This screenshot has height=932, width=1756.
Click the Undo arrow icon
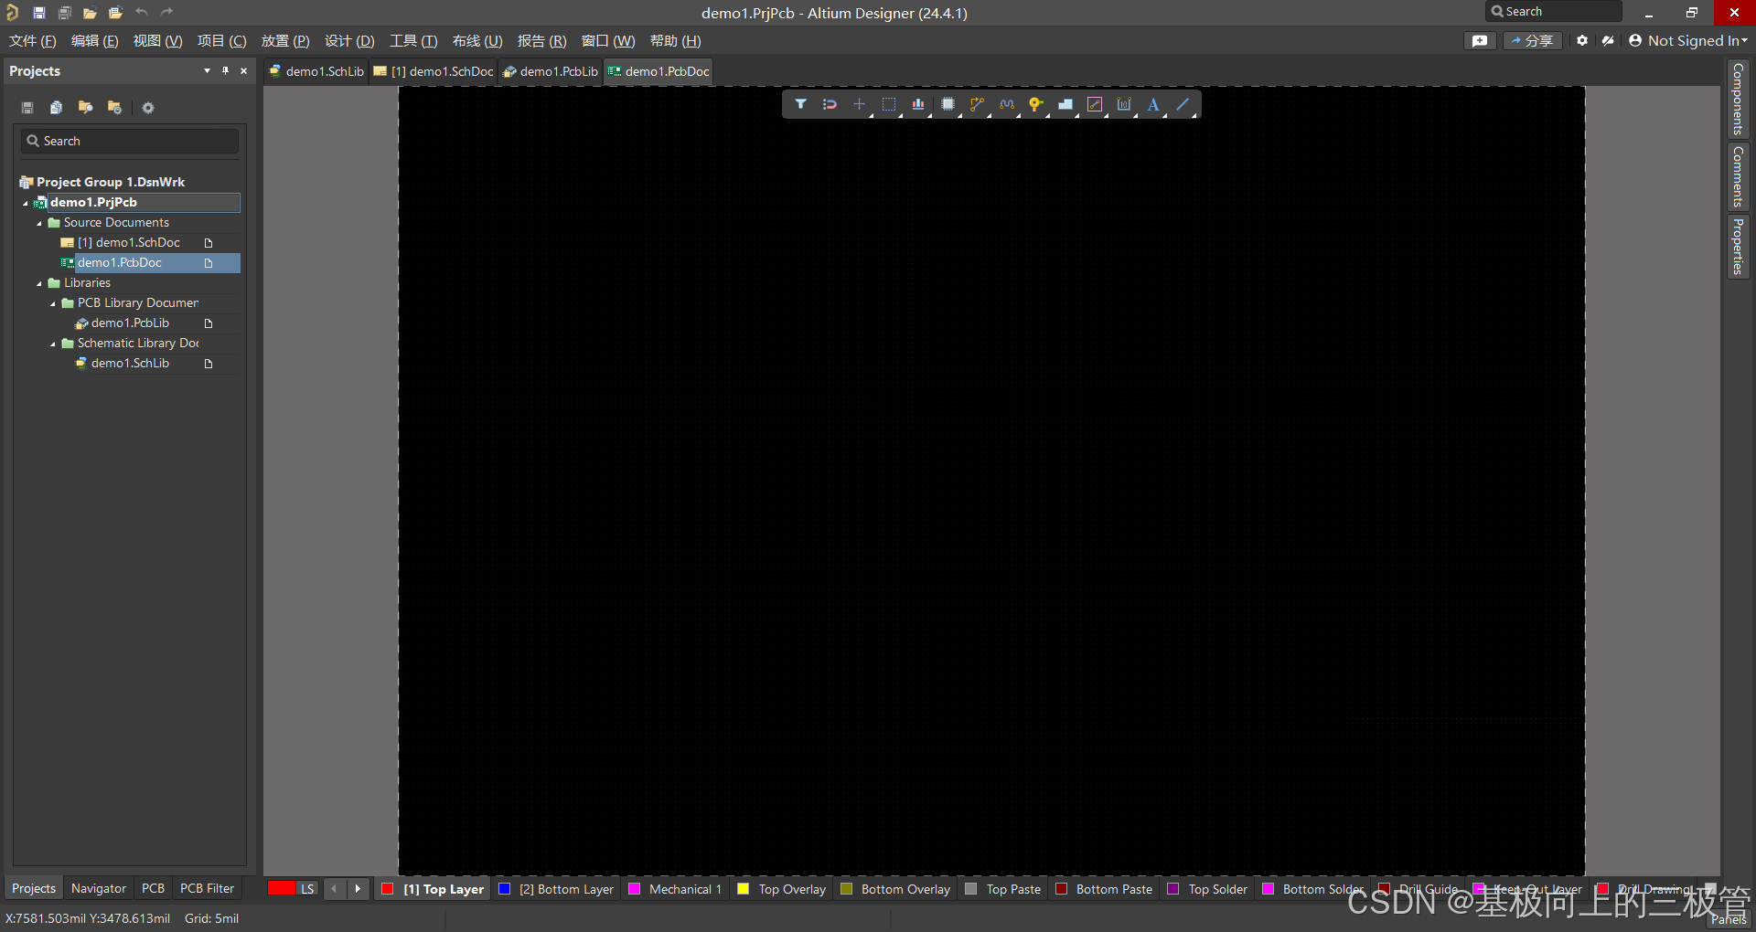click(141, 13)
